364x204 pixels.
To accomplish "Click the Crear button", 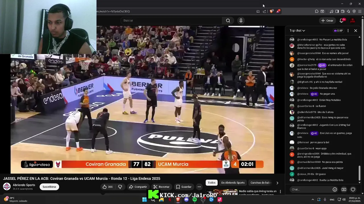I will 327,20.
